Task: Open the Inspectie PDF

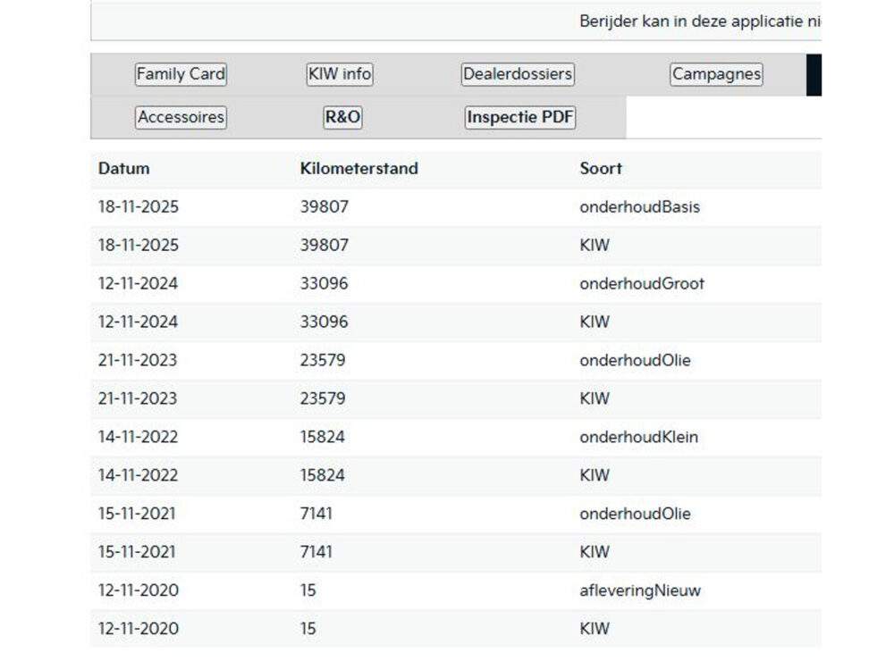Action: pyautogui.click(x=520, y=117)
